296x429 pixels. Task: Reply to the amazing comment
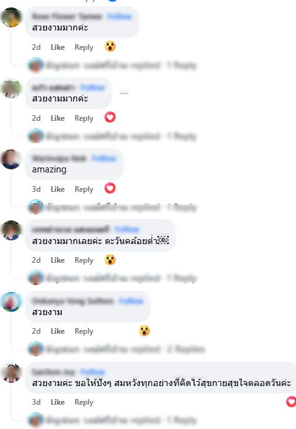[84, 189]
